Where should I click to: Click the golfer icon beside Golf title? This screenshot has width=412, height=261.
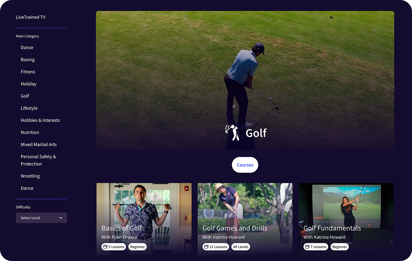pos(232,133)
